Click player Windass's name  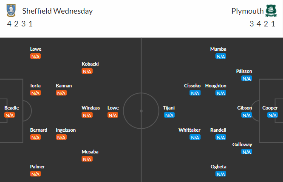point(91,108)
